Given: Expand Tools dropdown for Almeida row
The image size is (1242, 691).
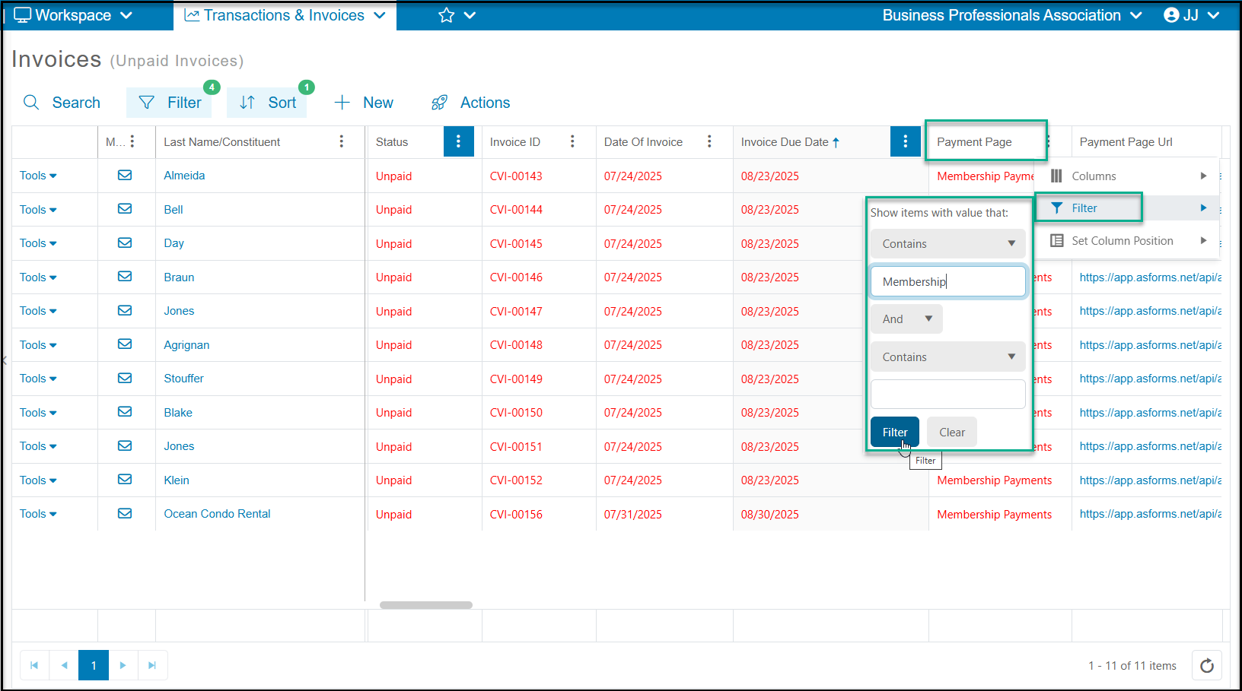Looking at the screenshot, I should 38,176.
